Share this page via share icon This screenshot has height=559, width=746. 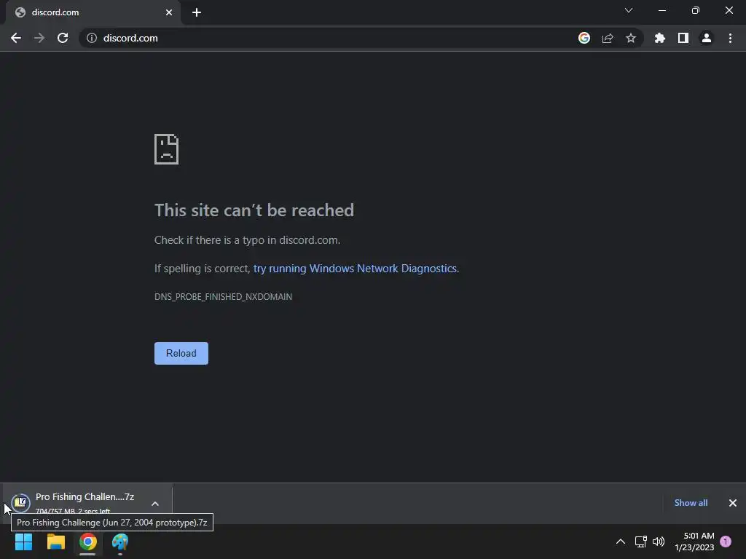608,38
